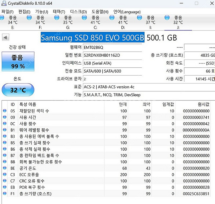Click status icon for attribute 09

point(5,117)
